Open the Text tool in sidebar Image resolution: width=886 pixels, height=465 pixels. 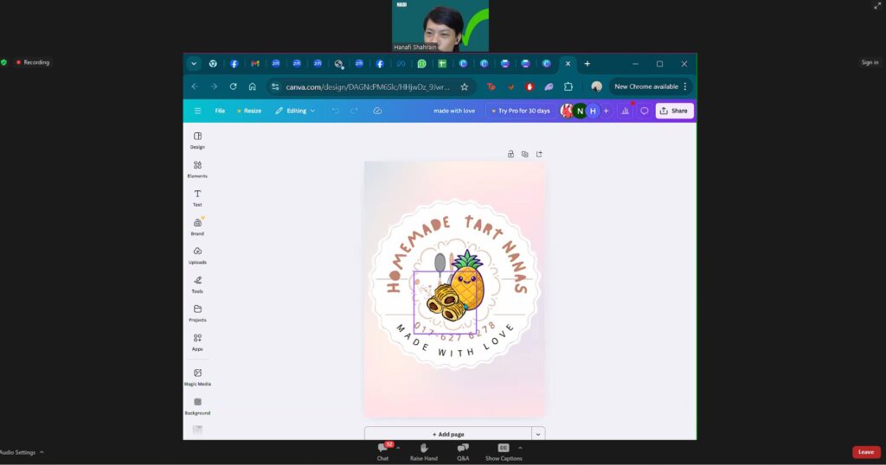[x=197, y=196]
